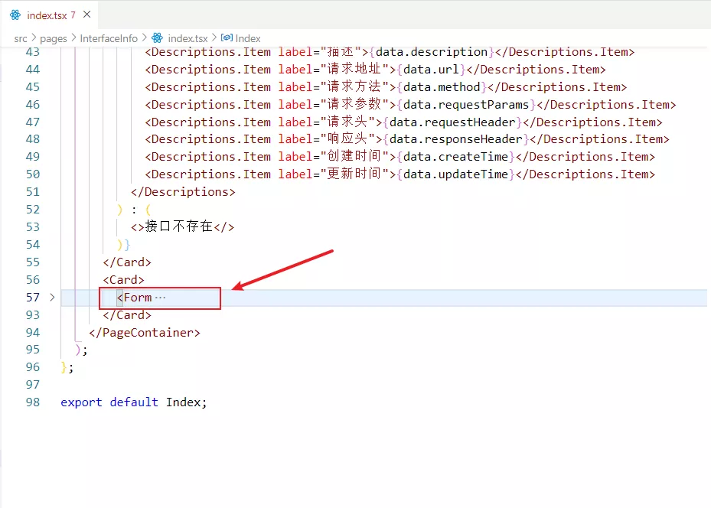The width and height of the screenshot is (711, 508).
Task: Click the Index symbol variable icon
Action: tap(227, 37)
